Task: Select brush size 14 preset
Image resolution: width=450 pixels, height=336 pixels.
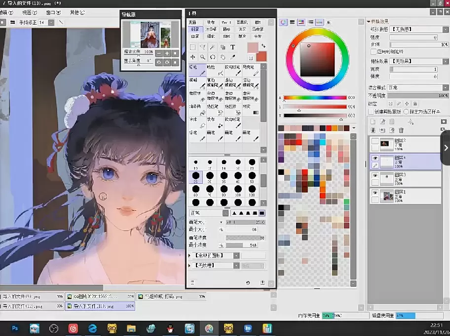Action: point(224,164)
